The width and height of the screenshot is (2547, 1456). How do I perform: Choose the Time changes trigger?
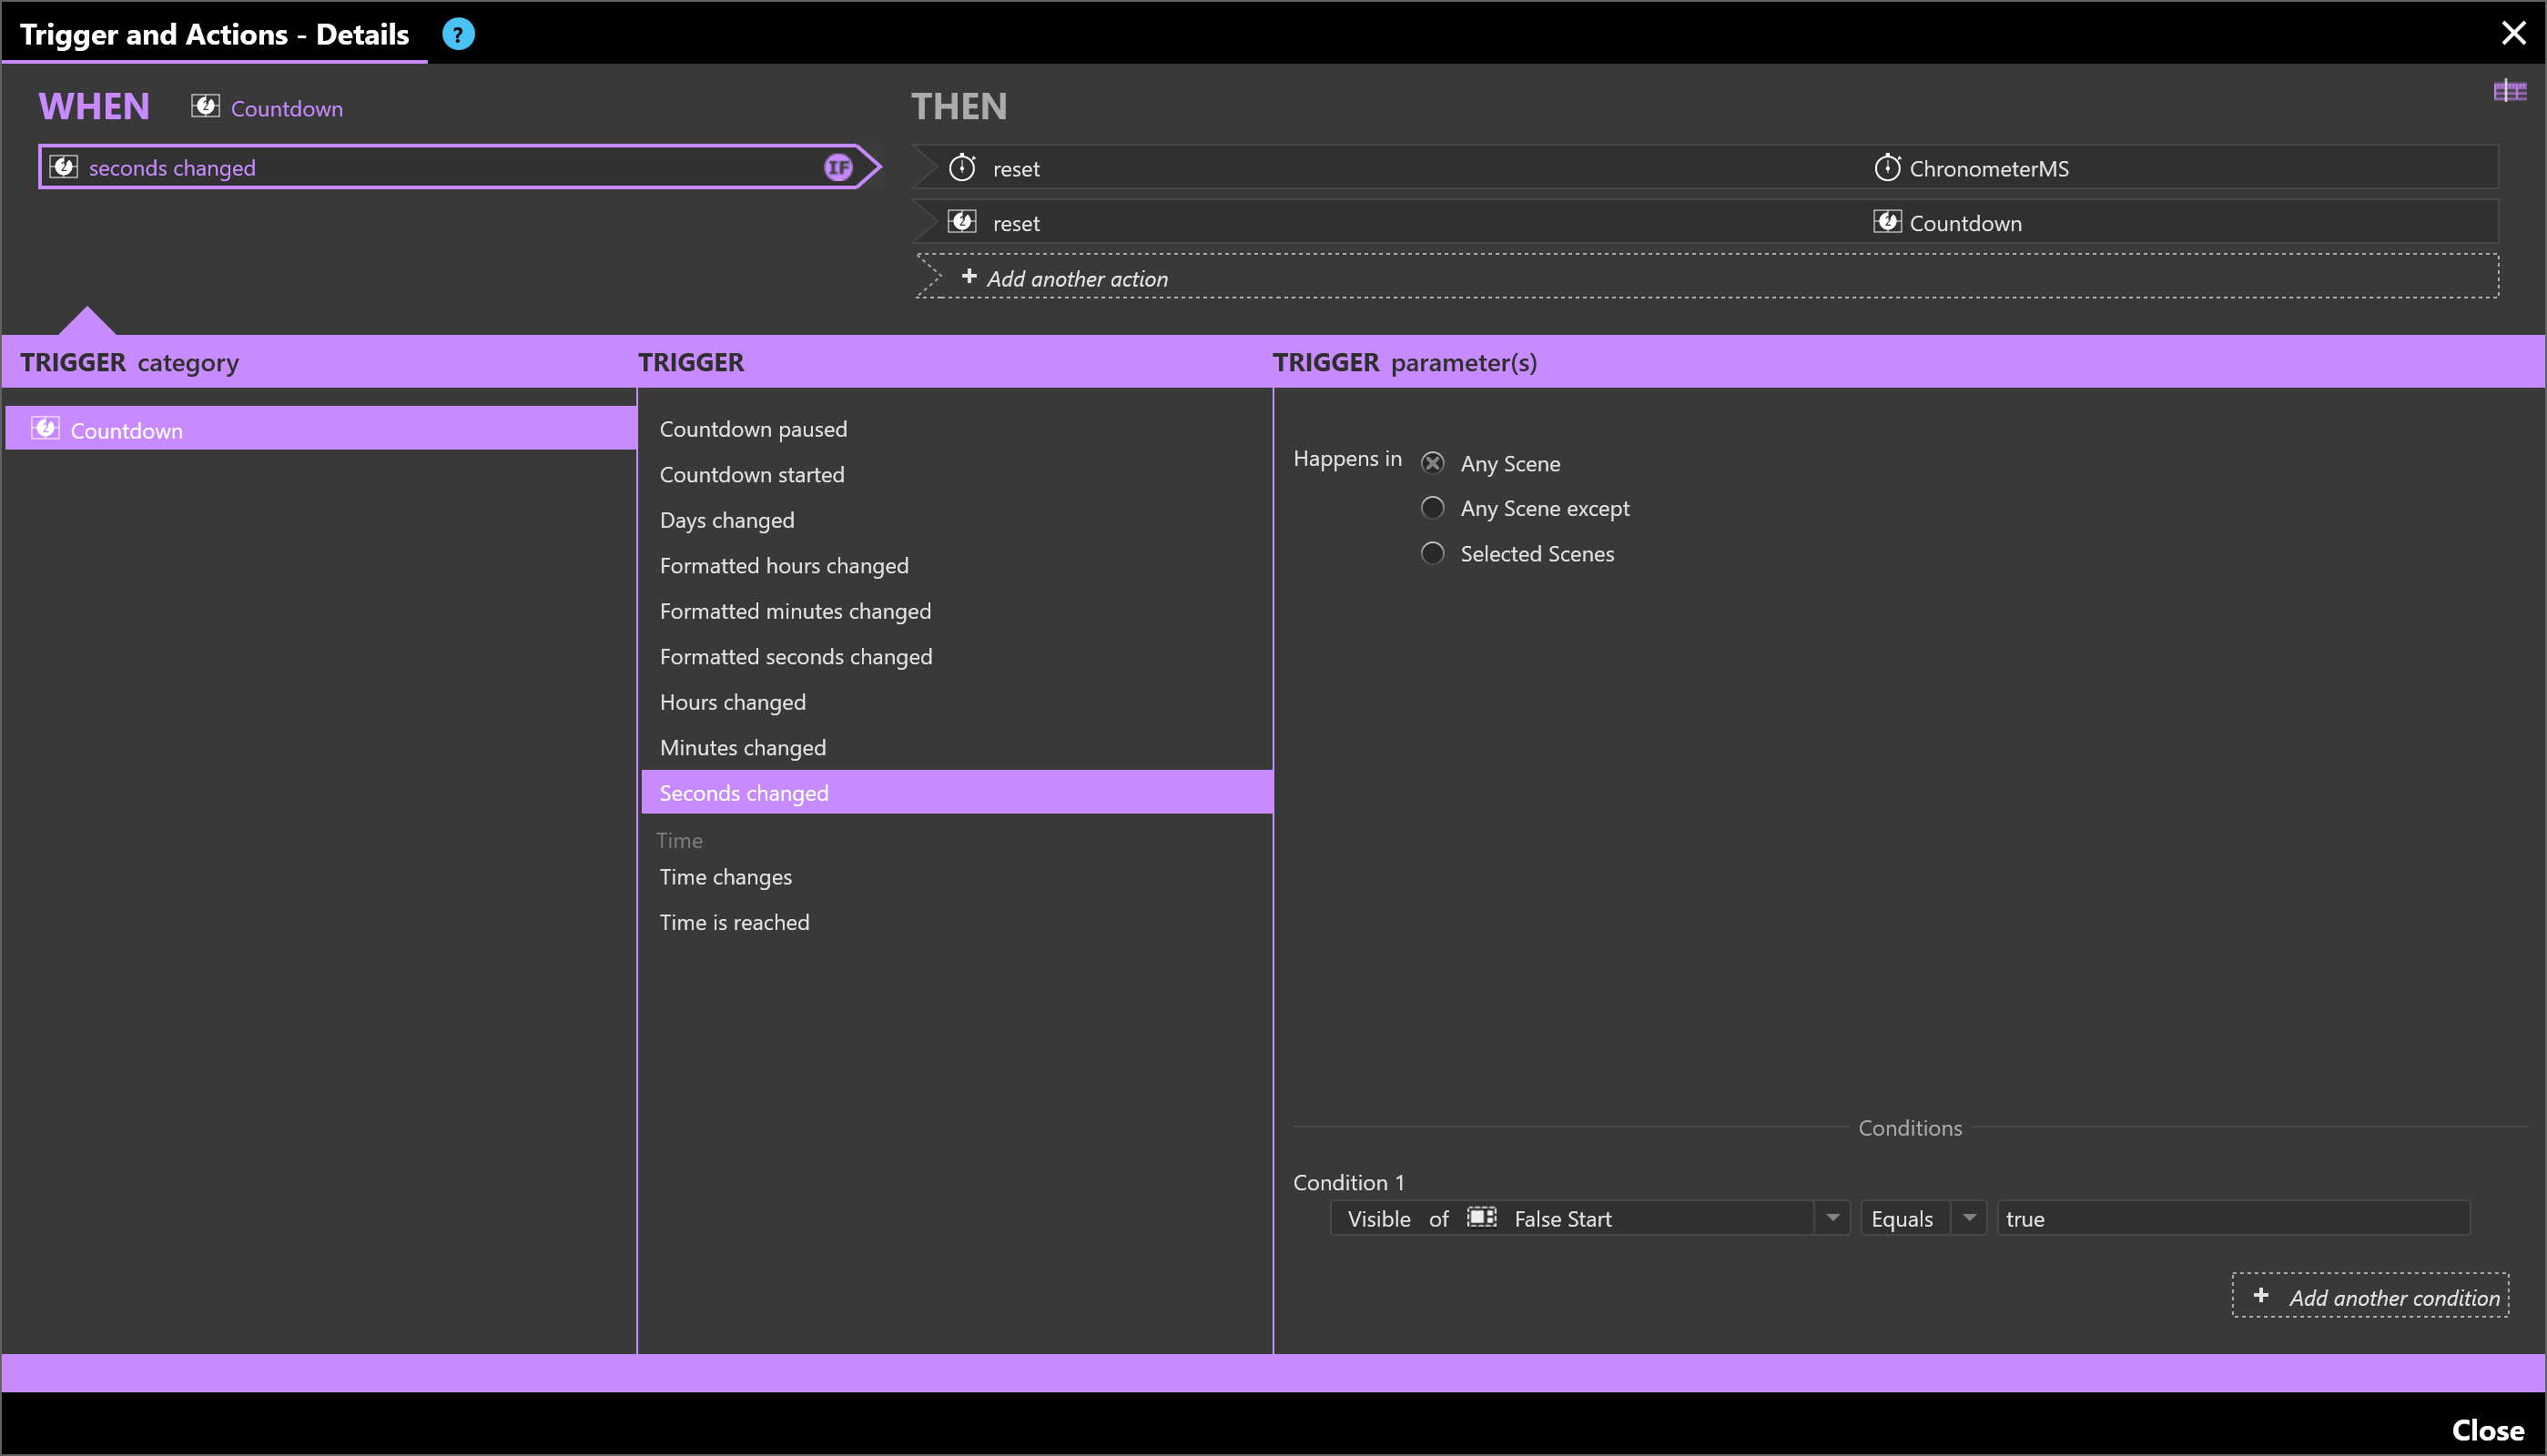click(956, 877)
